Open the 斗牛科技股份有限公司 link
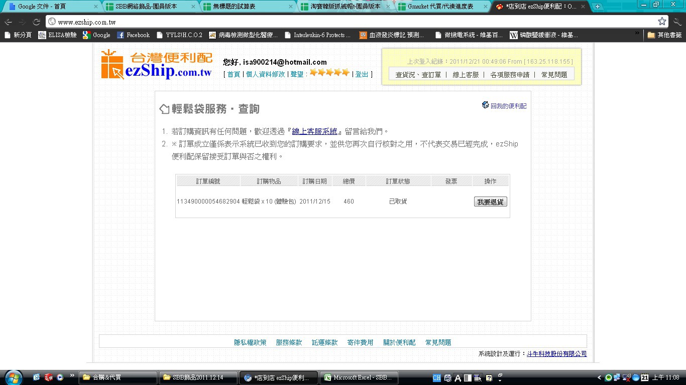Screen dimensions: 686x385 coord(556,354)
